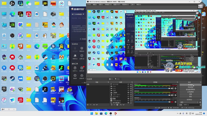Viewport: 207px width, 116px height.
Task: Open the 场景集合(S) menu
Action: (x=125, y=5)
